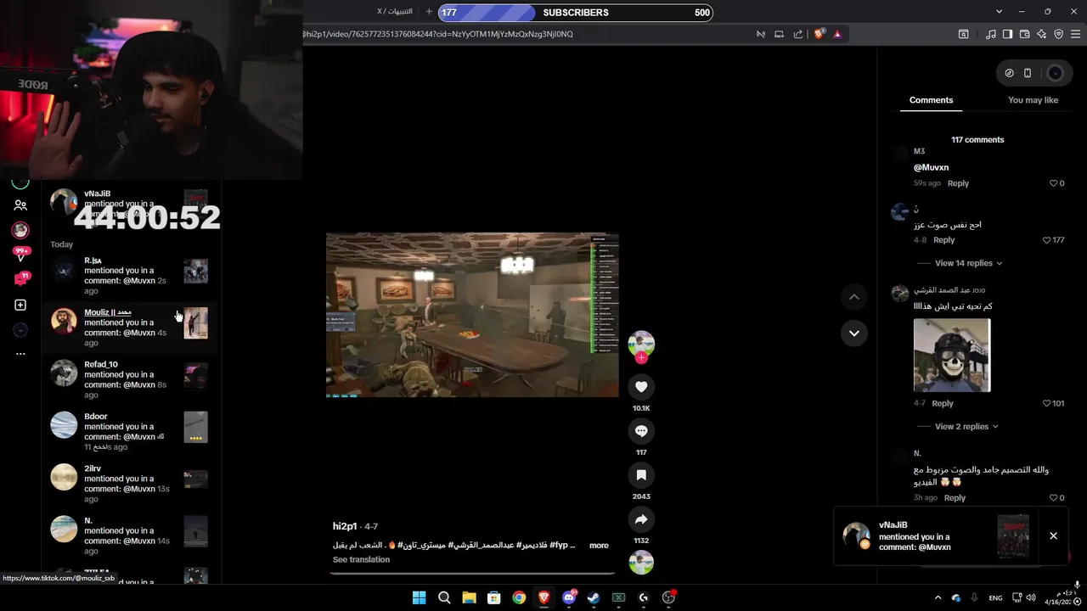Like the TikTok video with heart icon

pyautogui.click(x=641, y=387)
